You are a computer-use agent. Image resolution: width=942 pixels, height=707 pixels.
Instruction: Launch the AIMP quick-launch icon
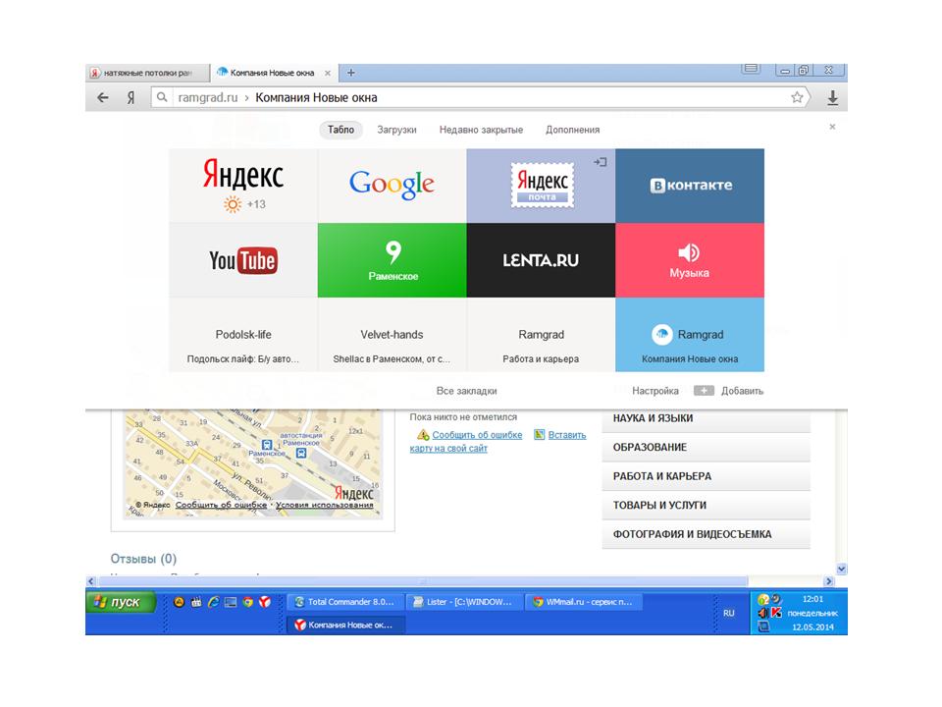tap(179, 602)
